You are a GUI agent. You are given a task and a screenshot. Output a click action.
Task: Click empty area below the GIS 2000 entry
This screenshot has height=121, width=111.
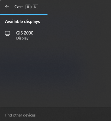click(55, 73)
